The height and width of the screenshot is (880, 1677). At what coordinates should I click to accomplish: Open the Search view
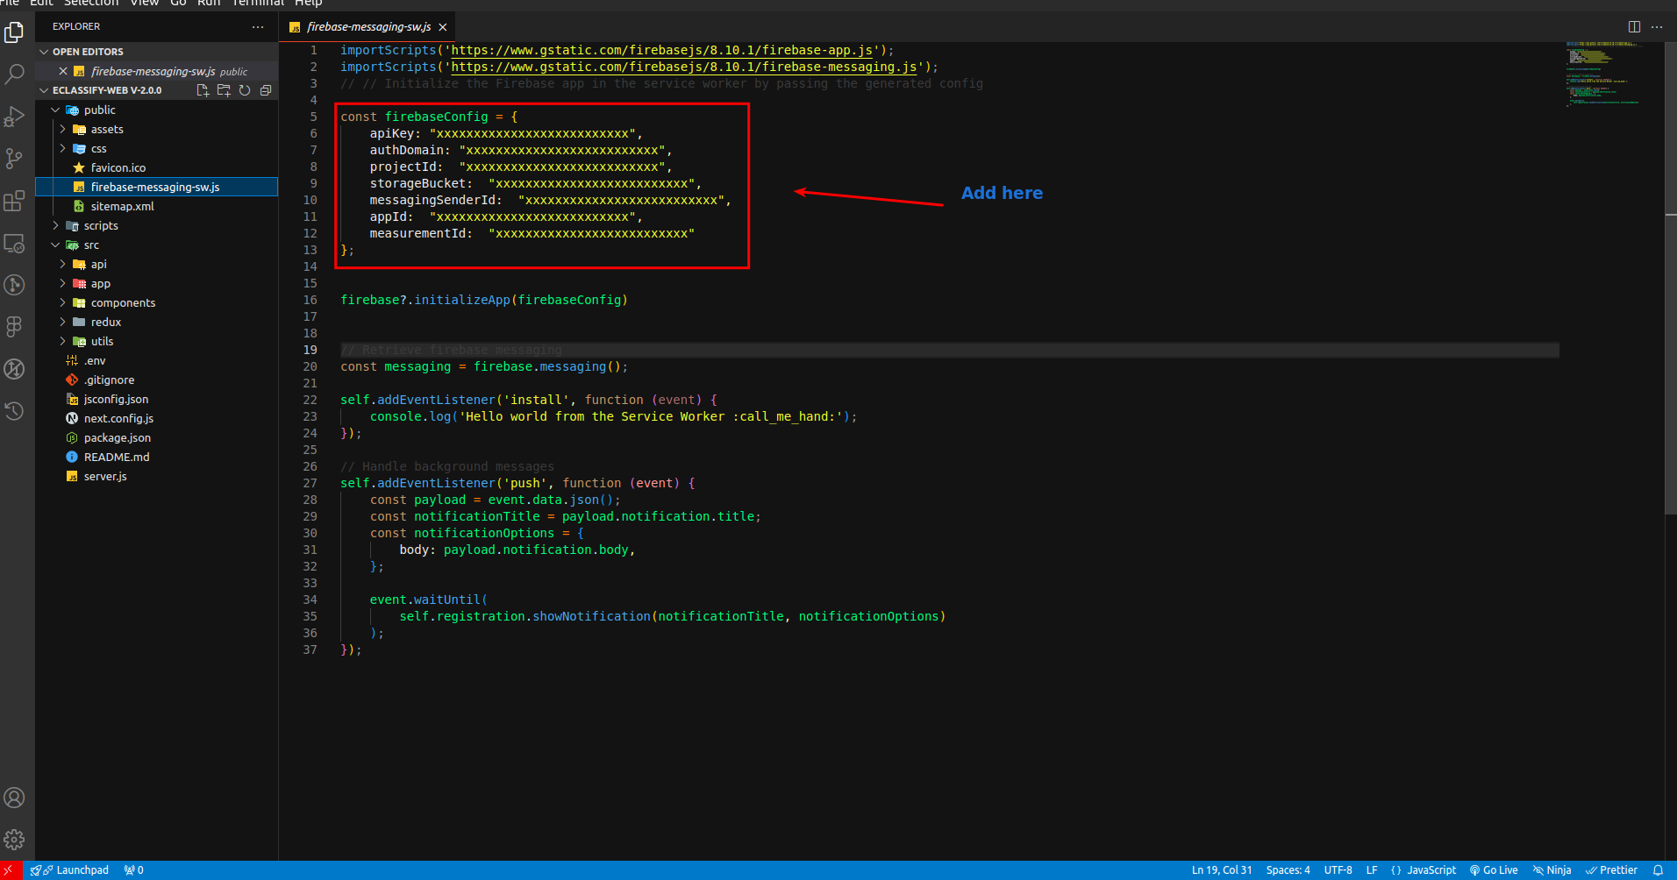click(15, 74)
